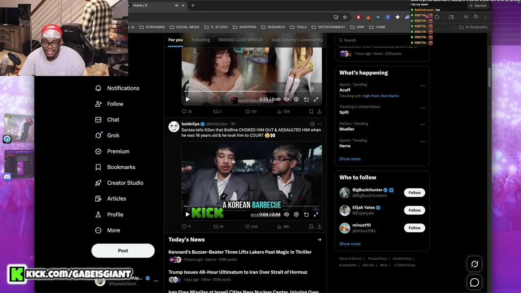This screenshot has width=521, height=293.
Task: Open account menu dots beside GabeIsGiant
Action: pyautogui.click(x=155, y=281)
